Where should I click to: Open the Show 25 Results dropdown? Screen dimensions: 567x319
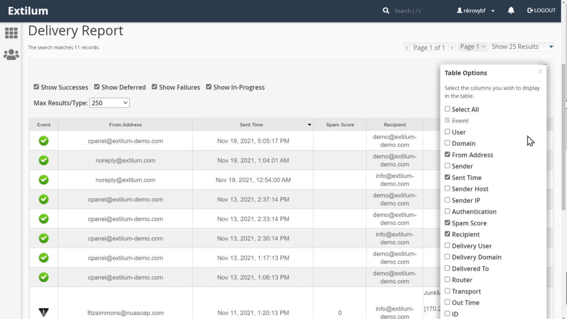click(522, 46)
